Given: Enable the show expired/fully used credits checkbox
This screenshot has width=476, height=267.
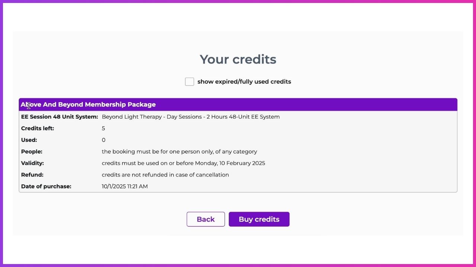Looking at the screenshot, I should point(190,82).
